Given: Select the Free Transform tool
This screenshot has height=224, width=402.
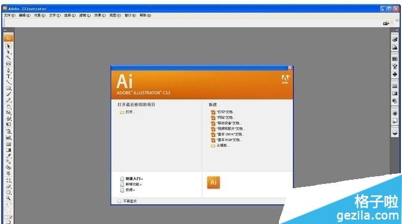Looking at the screenshot, I should (8, 124).
